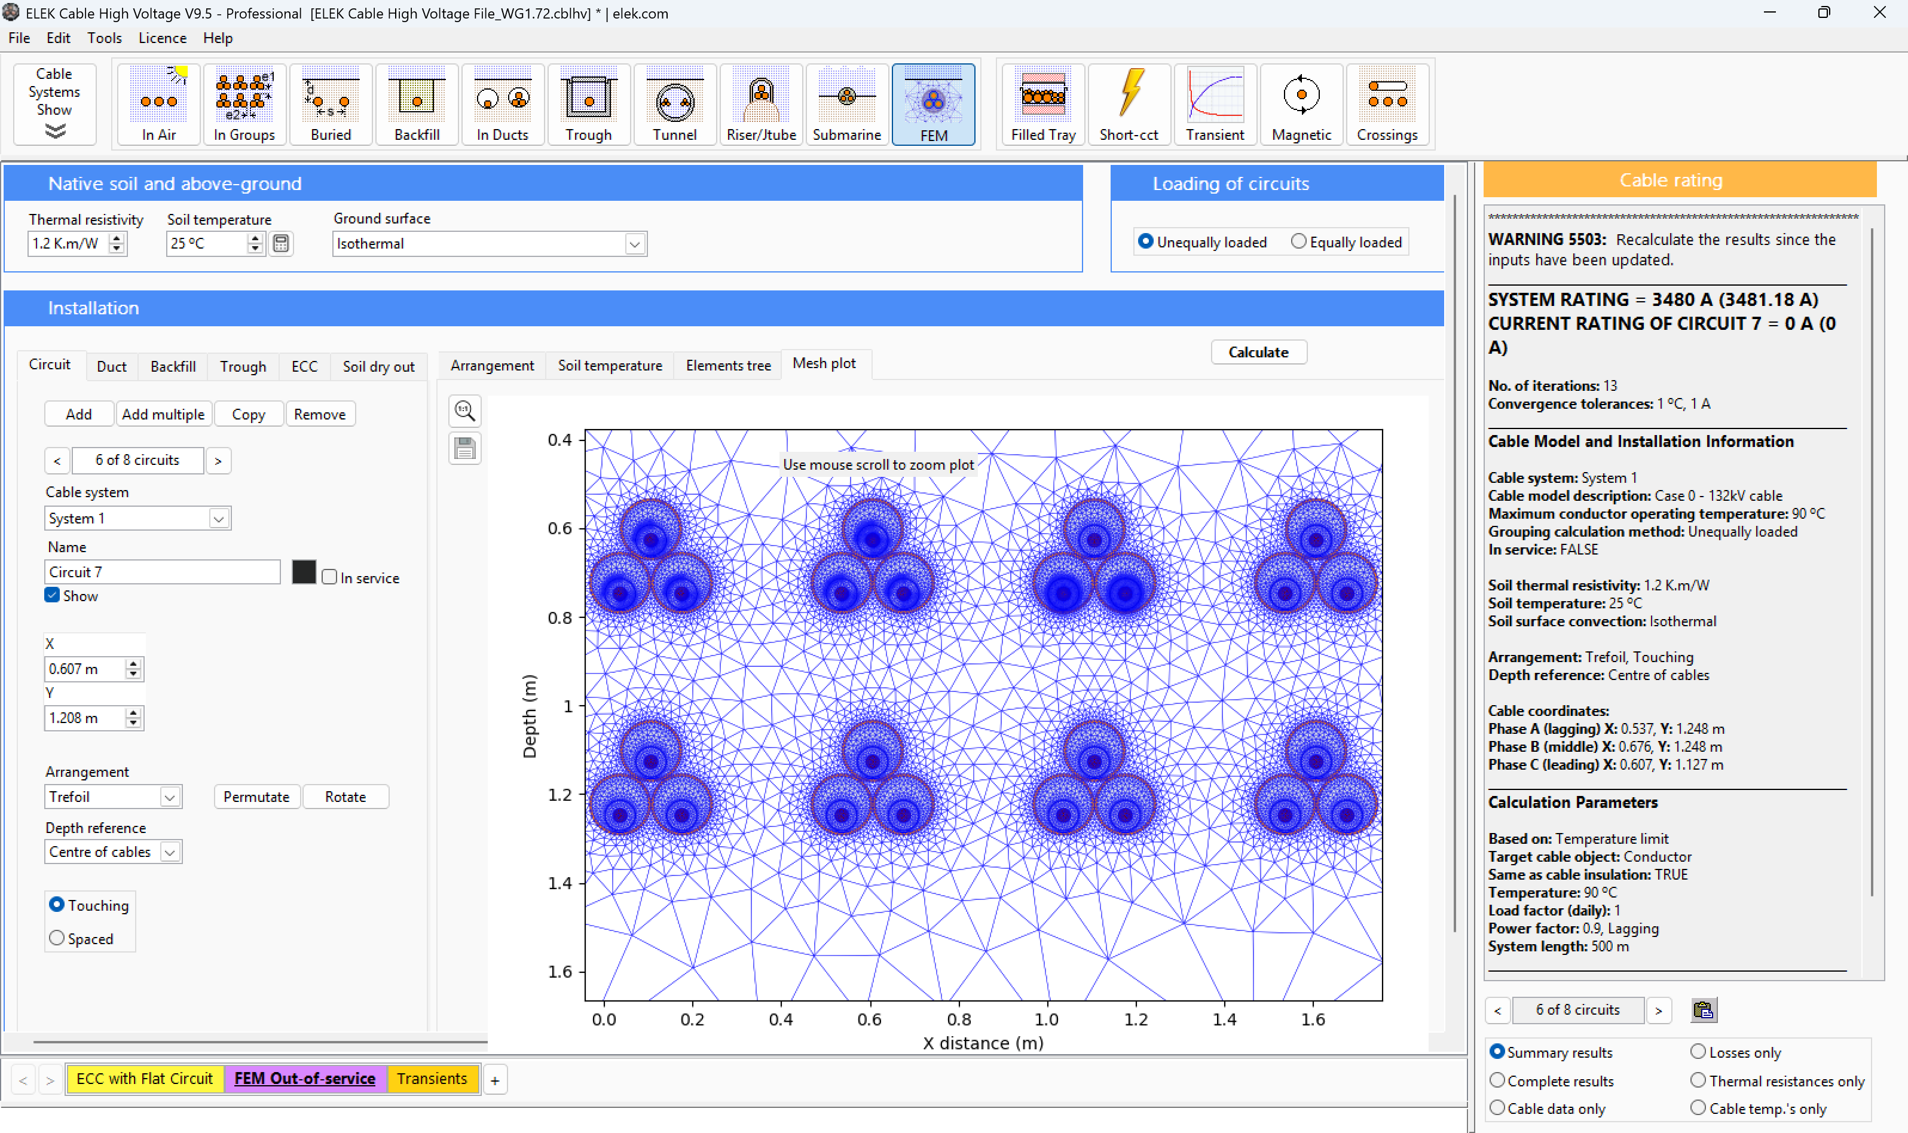Image resolution: width=1908 pixels, height=1133 pixels.
Task: Go to previous circuit in Installation panel
Action: click(57, 460)
